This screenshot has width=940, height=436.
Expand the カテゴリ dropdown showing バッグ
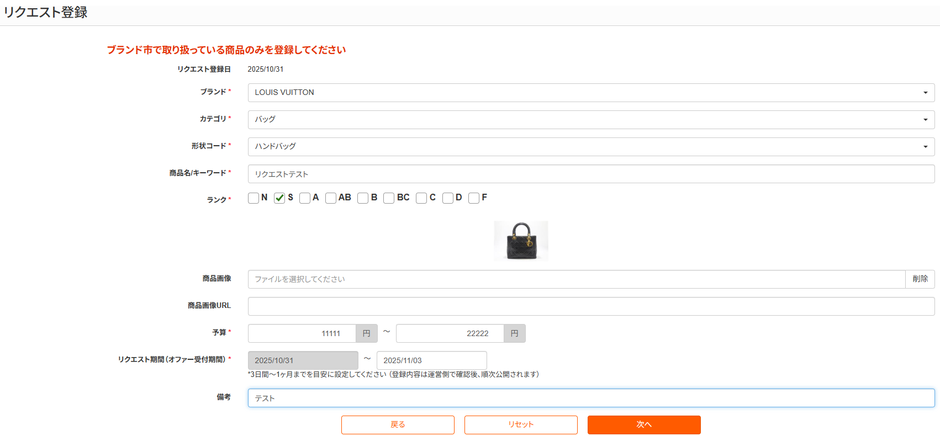click(590, 120)
